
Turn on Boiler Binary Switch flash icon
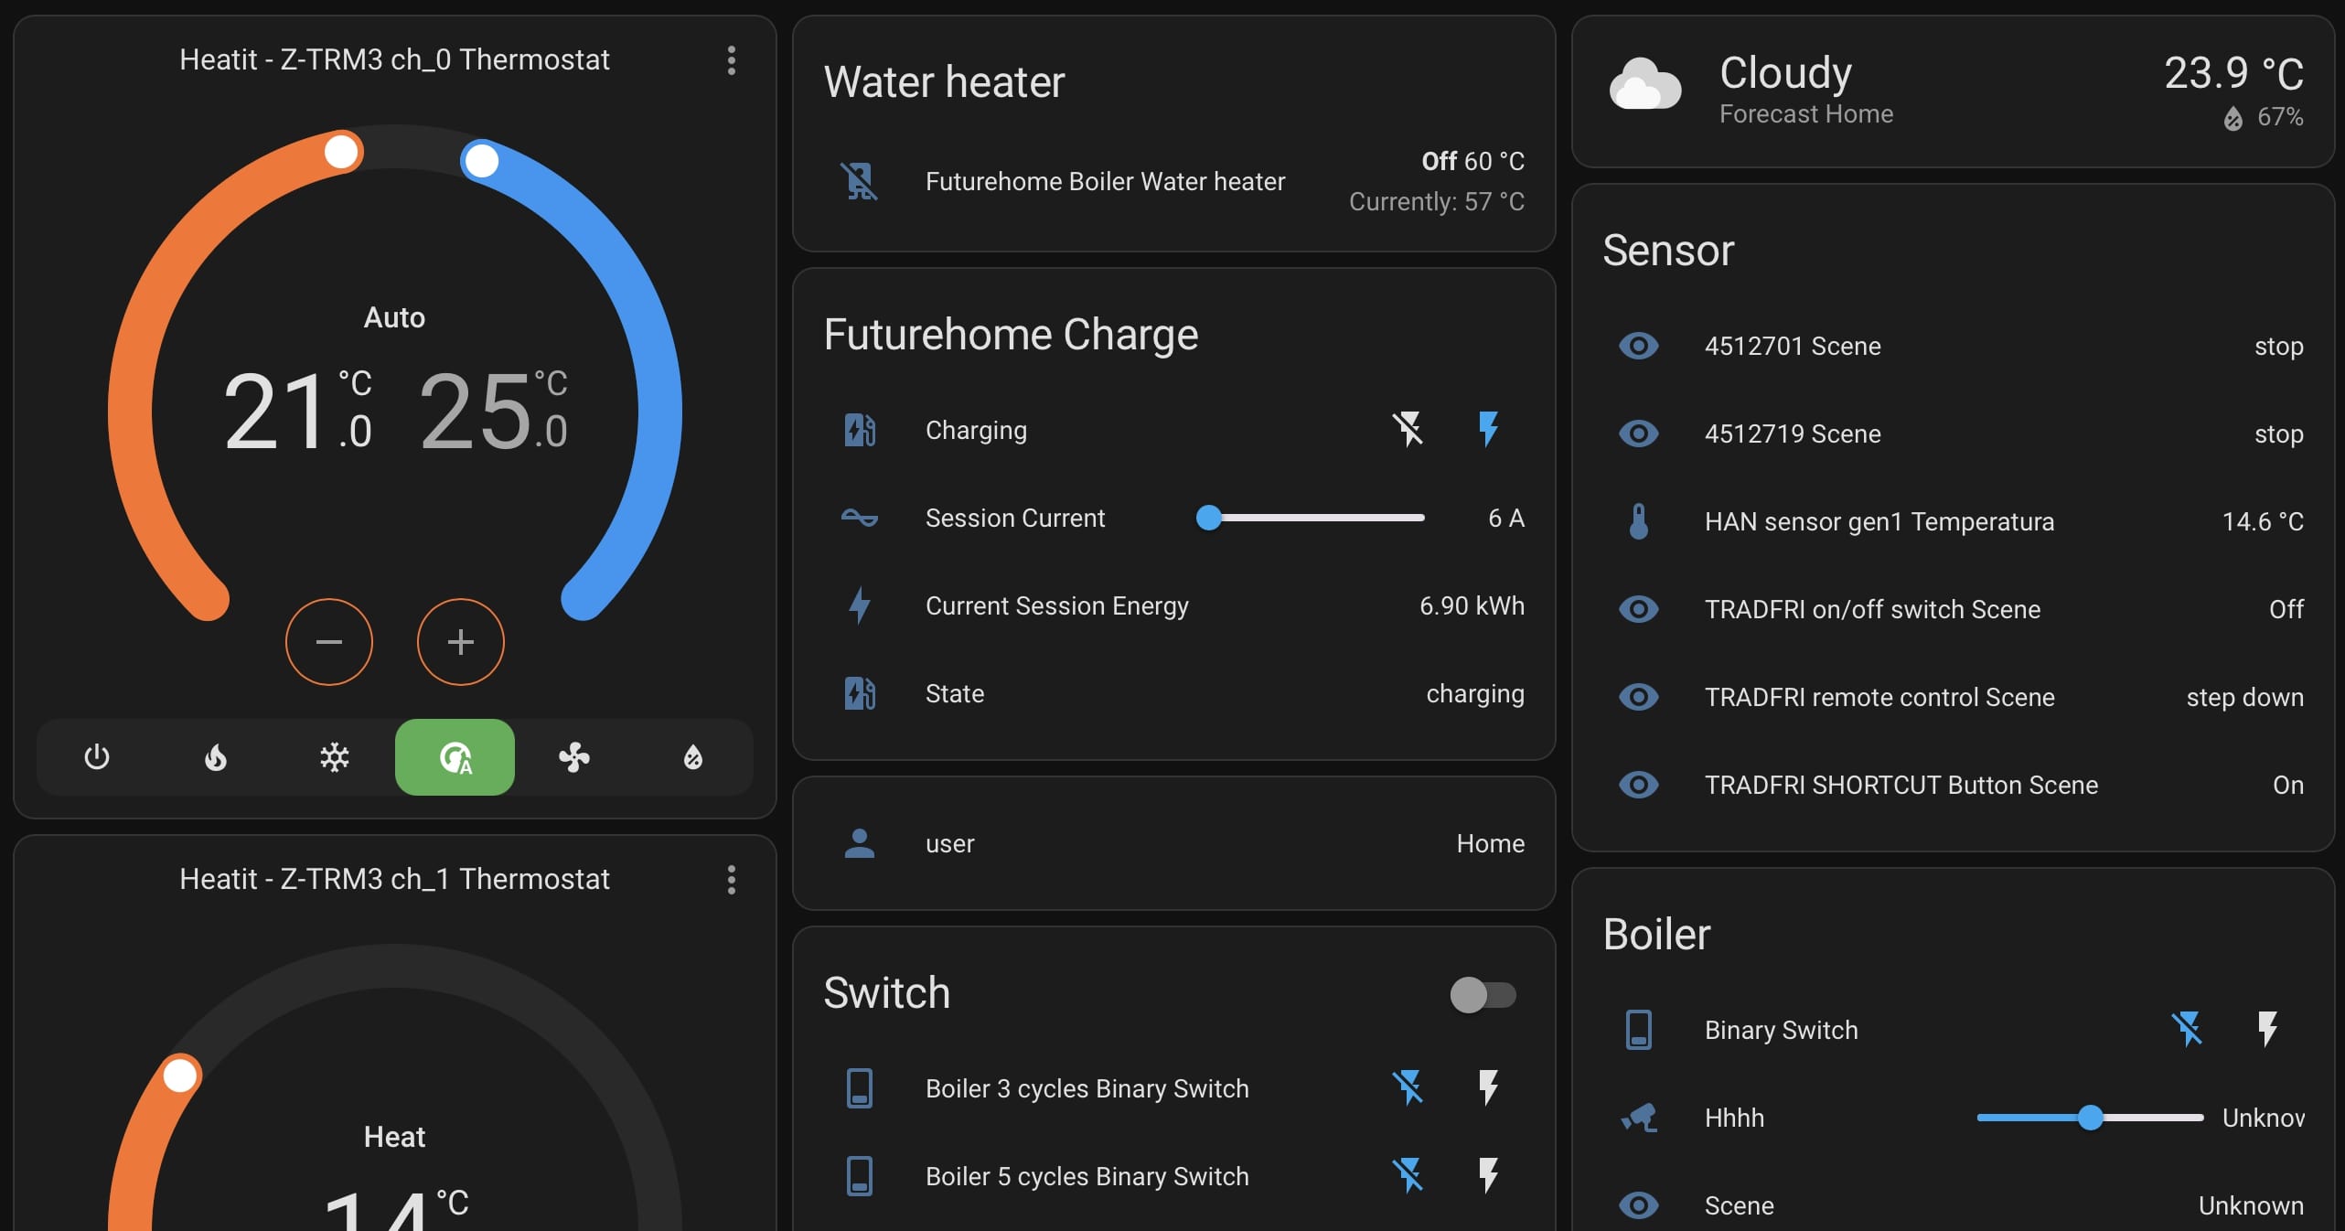click(2267, 1029)
